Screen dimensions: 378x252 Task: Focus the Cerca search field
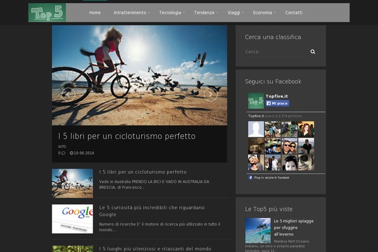[x=276, y=52]
